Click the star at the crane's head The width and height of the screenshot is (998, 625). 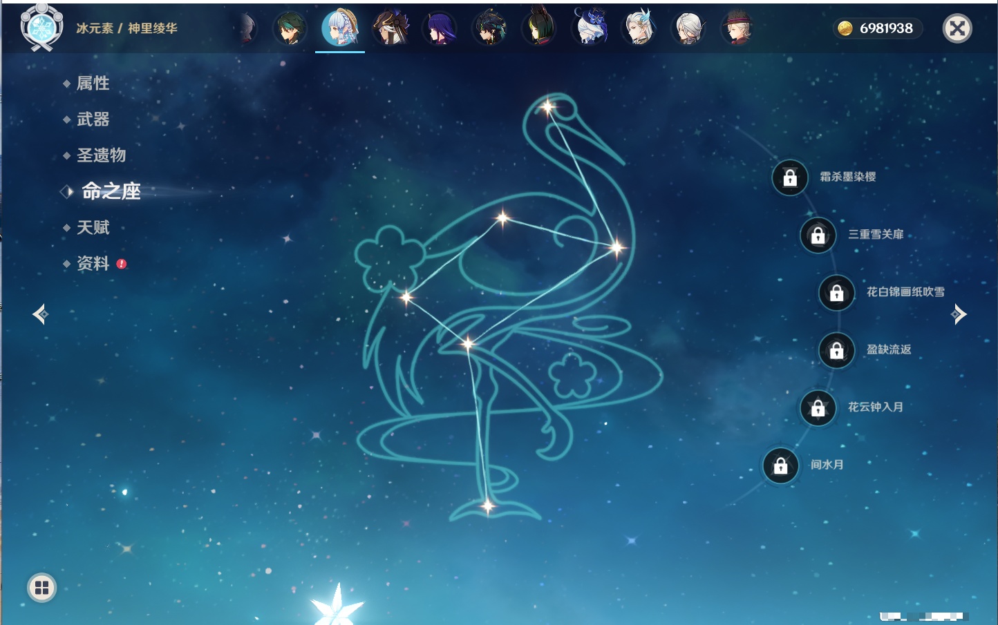548,107
